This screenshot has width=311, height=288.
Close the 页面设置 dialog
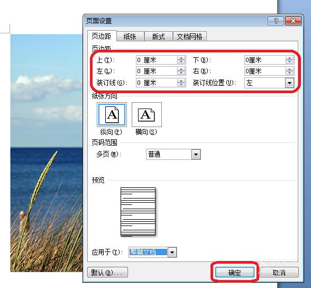[293, 21]
